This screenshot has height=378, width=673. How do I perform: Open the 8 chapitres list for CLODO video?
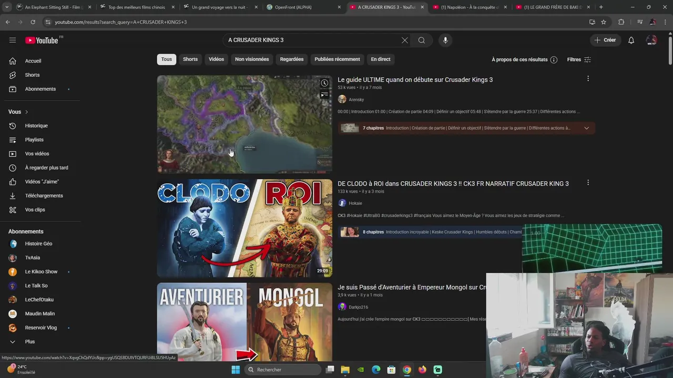[x=431, y=232]
